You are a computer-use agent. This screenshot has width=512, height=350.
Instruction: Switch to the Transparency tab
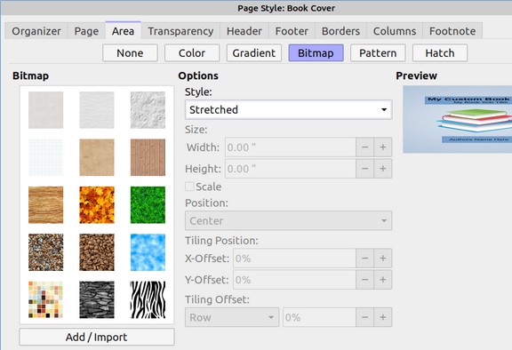180,31
